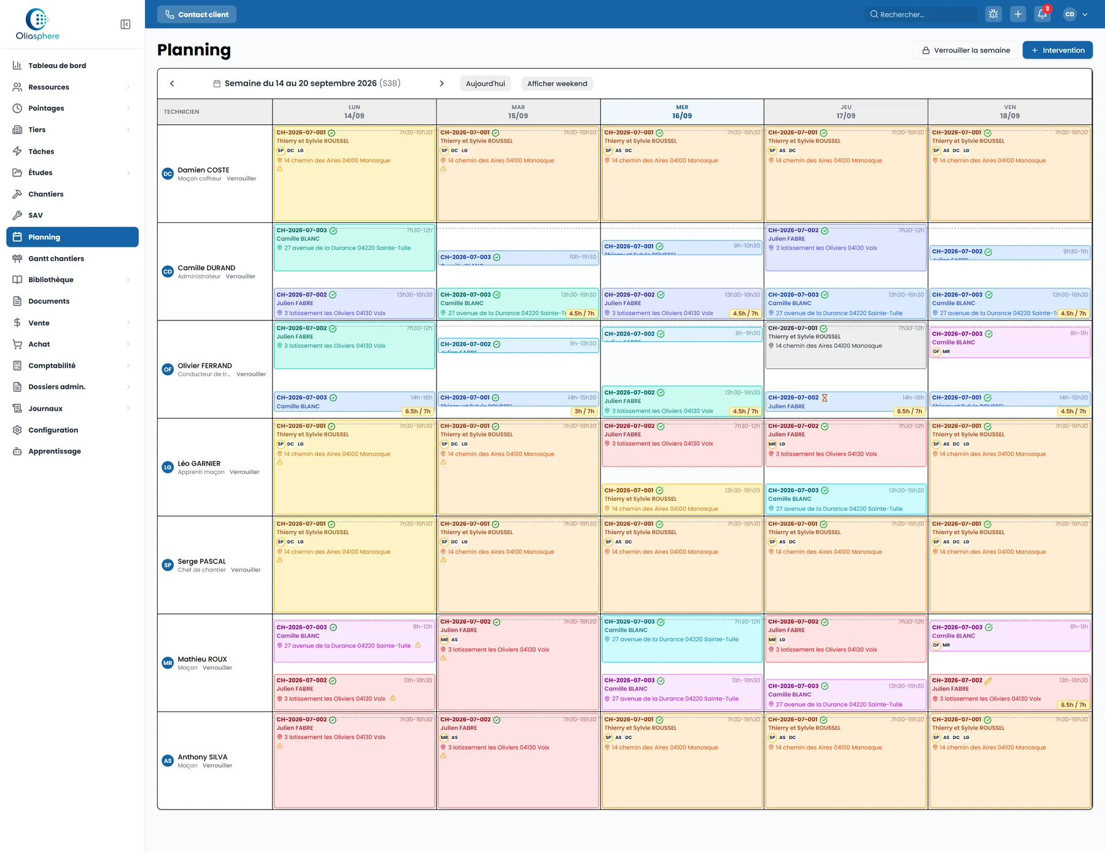
Task: Go to next week arrow
Action: tap(441, 83)
